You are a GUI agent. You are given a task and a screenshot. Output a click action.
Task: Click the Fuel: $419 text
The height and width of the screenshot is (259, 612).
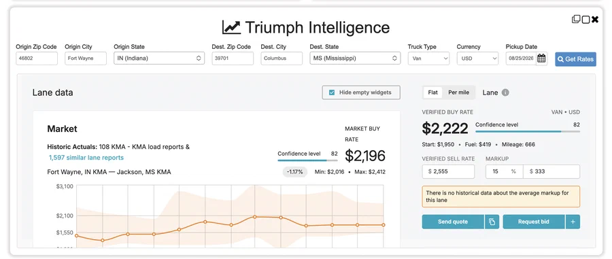[x=478, y=144]
